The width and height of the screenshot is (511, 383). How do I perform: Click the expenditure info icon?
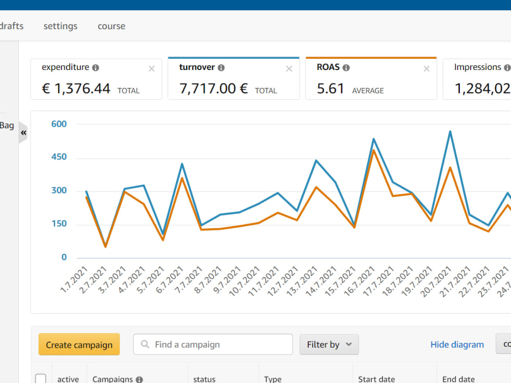[96, 68]
